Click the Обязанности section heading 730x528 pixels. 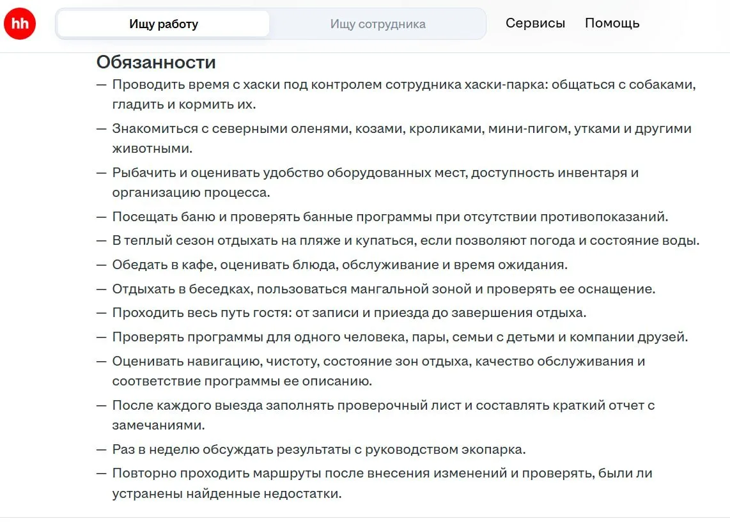point(156,62)
